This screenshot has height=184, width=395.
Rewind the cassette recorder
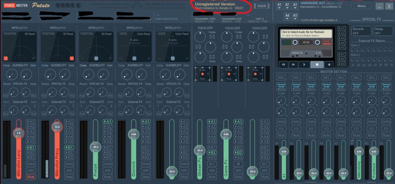[284, 64]
